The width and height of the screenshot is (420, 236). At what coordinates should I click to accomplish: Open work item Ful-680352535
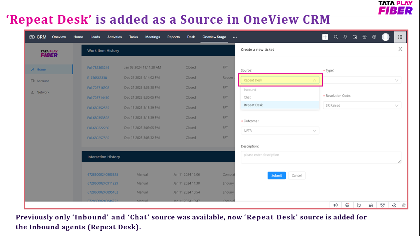coord(98,108)
